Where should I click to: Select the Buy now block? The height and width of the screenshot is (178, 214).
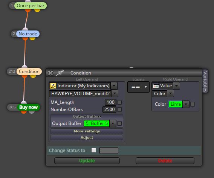[28, 107]
